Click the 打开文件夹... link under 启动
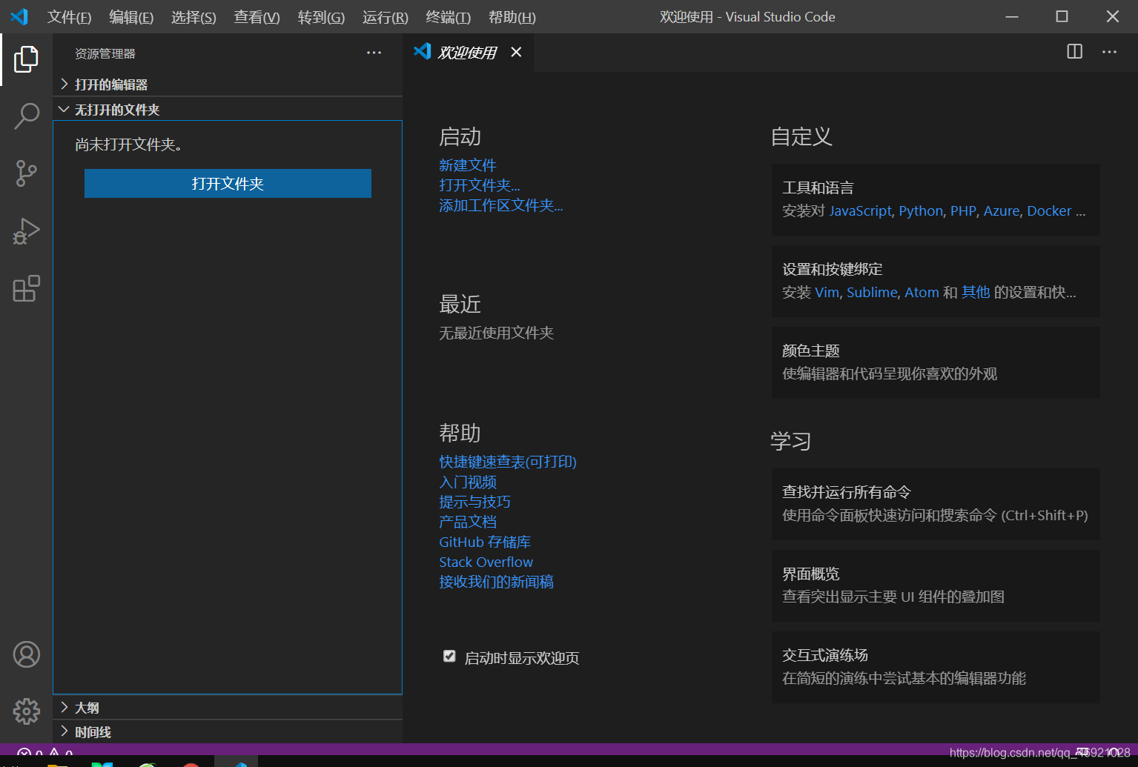Image resolution: width=1138 pixels, height=767 pixels. (x=479, y=185)
